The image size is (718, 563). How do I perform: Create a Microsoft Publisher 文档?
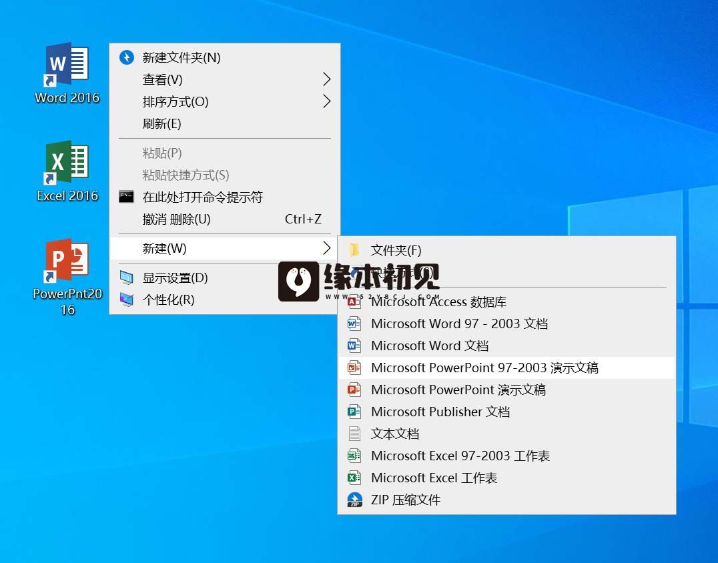tap(506, 412)
